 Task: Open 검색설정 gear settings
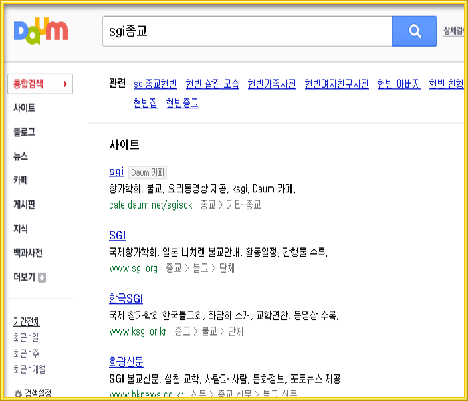tap(33, 393)
